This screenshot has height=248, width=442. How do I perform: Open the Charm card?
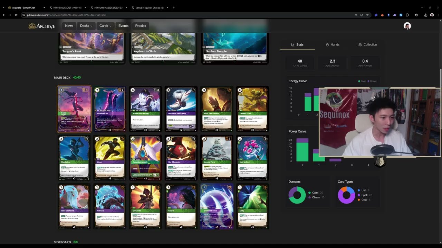(x=181, y=207)
